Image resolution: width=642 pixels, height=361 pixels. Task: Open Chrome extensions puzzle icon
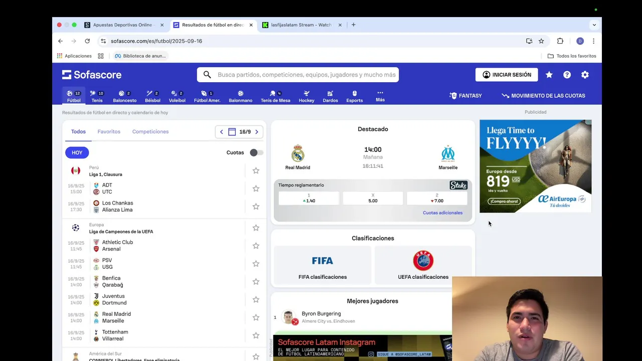point(560,41)
